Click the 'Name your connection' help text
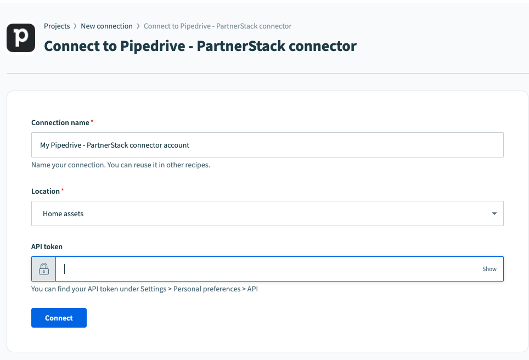The image size is (529, 360). coord(120,165)
